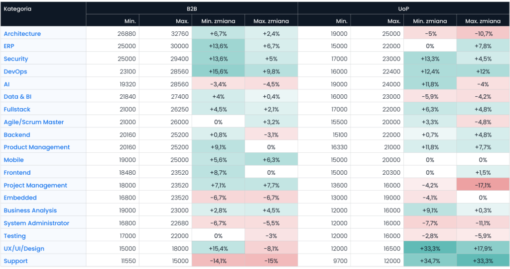Open the Security category link
Viewport: 510px width, 269px height.
[x=16, y=59]
